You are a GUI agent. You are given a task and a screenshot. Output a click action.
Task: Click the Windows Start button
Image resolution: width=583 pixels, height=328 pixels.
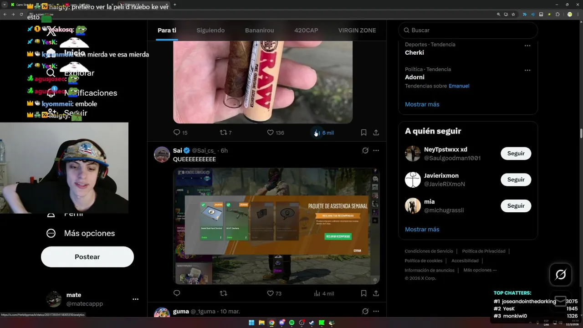pos(251,323)
